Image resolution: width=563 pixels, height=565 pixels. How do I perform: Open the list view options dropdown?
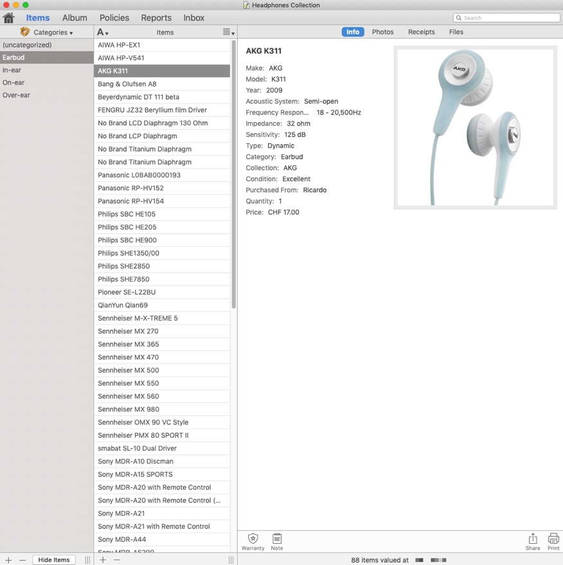(x=229, y=32)
